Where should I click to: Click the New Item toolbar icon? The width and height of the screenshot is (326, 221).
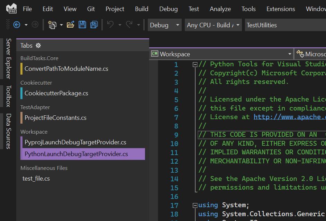tap(52, 25)
